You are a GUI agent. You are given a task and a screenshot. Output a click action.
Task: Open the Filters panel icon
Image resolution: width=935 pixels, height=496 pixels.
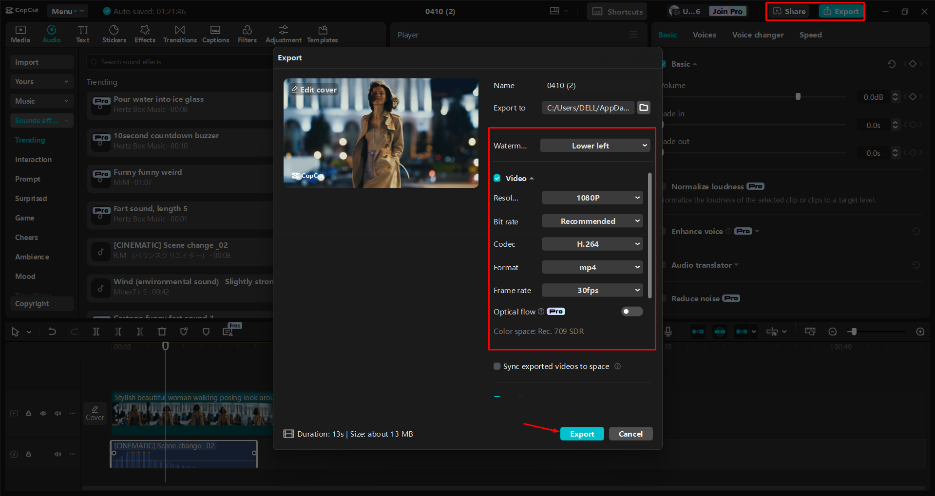247,31
